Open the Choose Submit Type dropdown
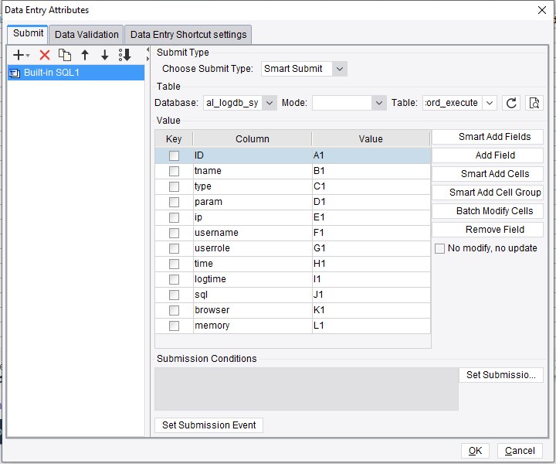The image size is (556, 464). (x=340, y=69)
